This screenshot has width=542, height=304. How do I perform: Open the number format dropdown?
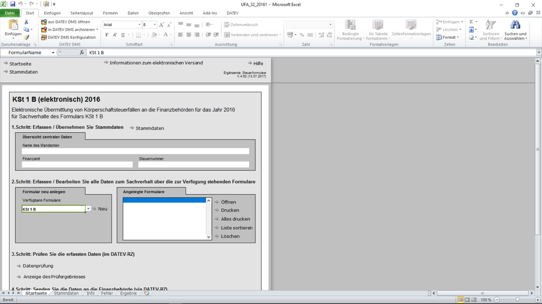pyautogui.click(x=330, y=24)
